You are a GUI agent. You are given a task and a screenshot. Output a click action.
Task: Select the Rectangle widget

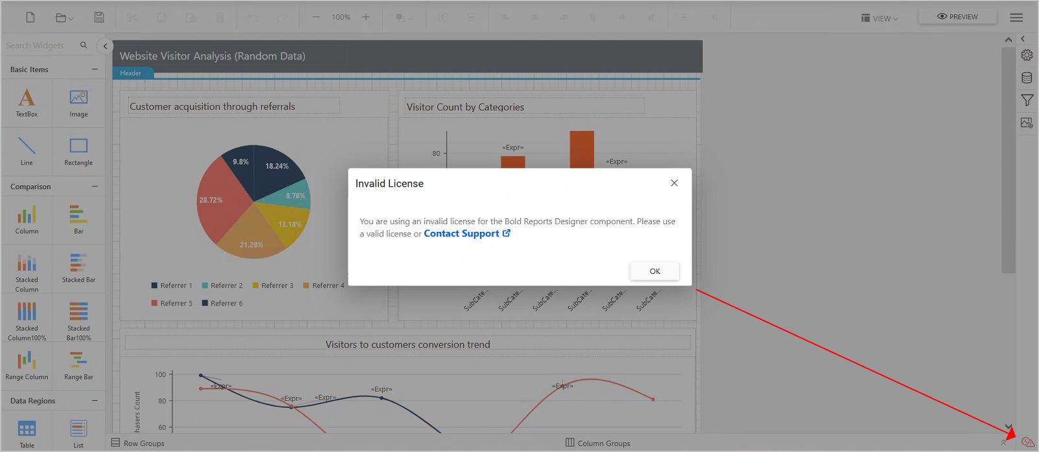78,152
